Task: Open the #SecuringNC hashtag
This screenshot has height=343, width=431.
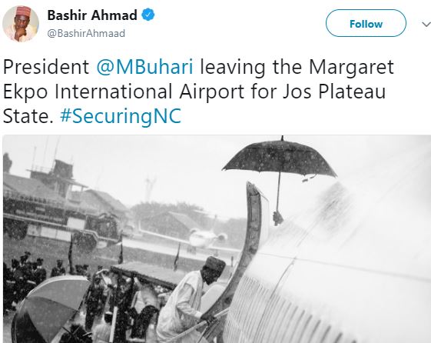Action: (x=121, y=116)
